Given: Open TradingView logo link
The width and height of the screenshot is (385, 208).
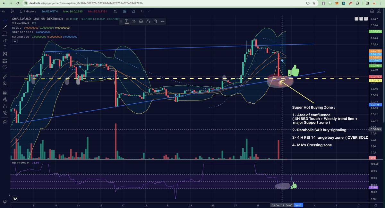Looking at the screenshot, I should click(x=14, y=199).
